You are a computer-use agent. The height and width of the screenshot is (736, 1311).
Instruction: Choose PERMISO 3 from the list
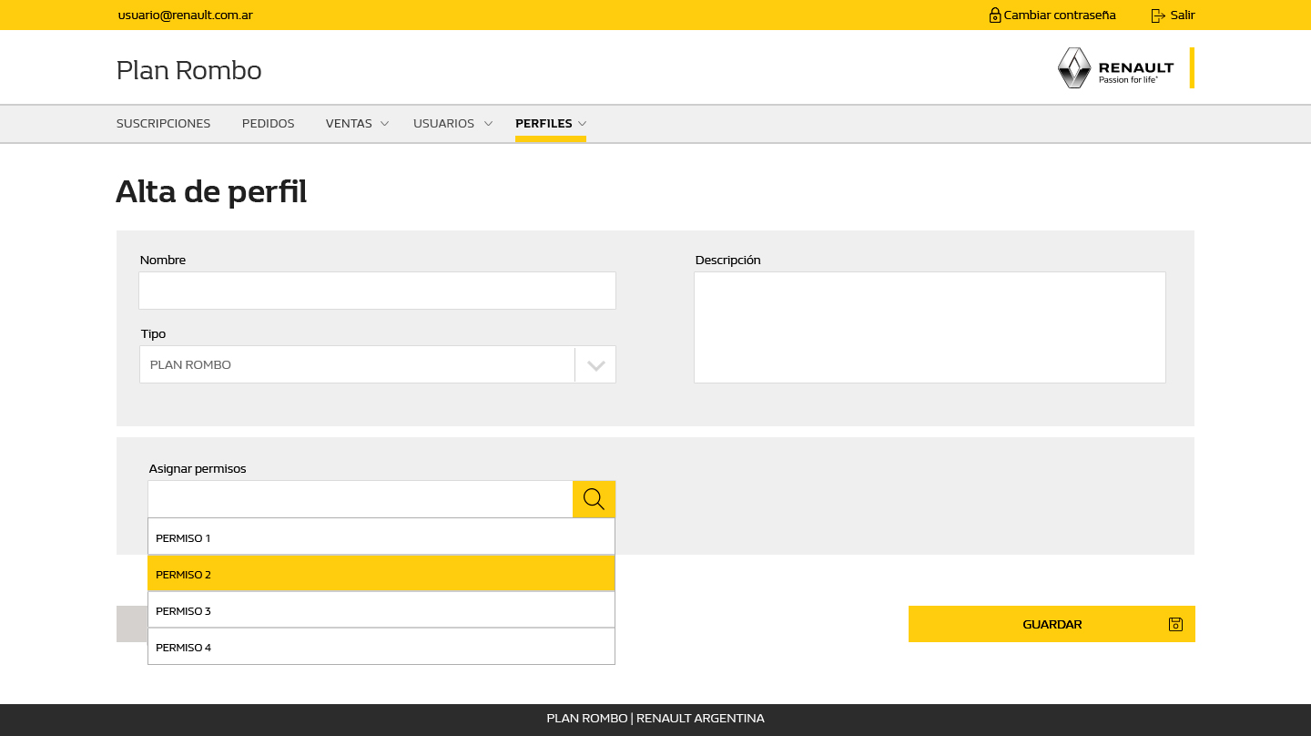tap(381, 609)
